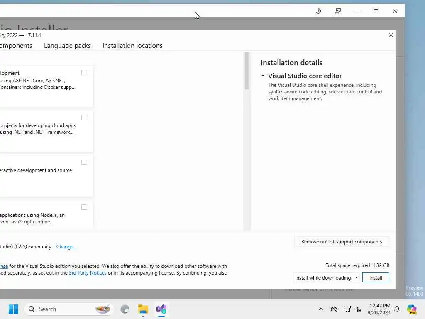Switch to the Installation locations tab
The image size is (425, 319).
point(132,46)
